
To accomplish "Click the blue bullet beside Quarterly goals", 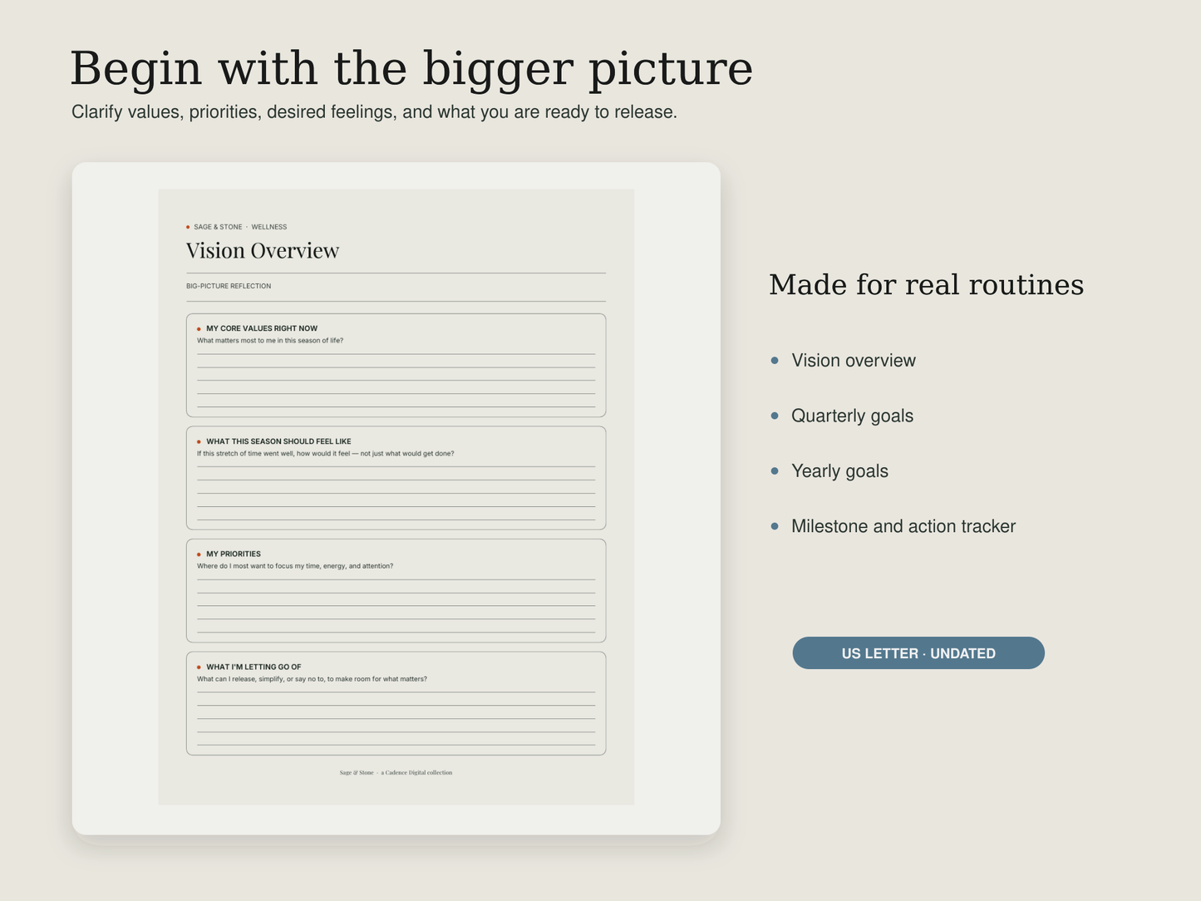I will pyautogui.click(x=775, y=416).
